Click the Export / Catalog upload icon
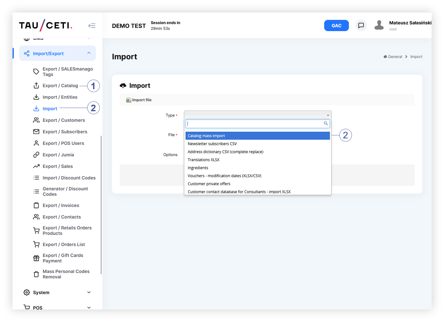 point(36,86)
